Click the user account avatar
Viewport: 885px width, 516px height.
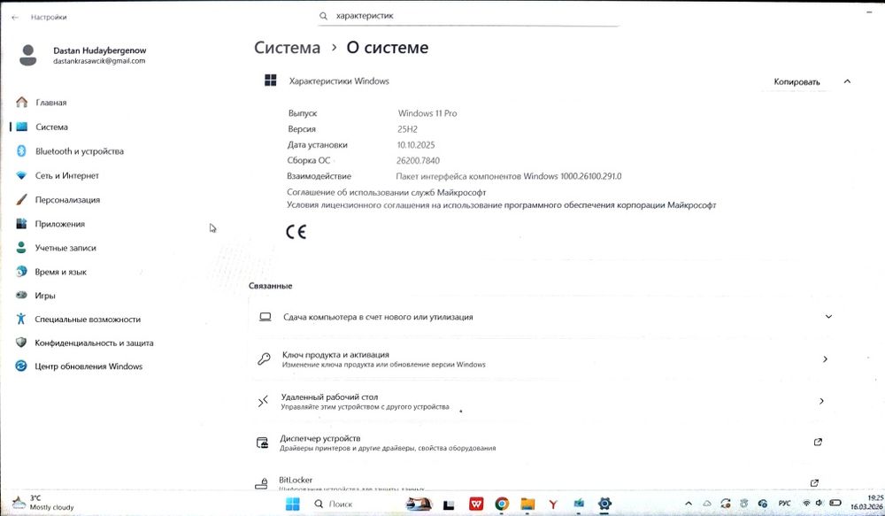pos(27,56)
